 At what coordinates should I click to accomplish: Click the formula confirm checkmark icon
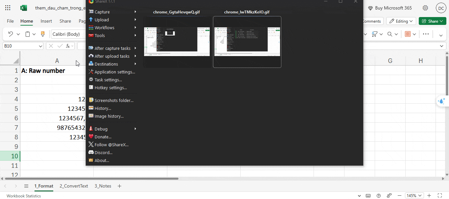pyautogui.click(x=60, y=46)
